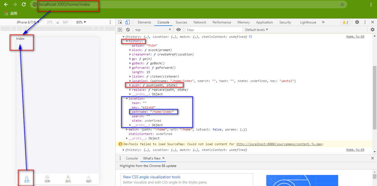Click the 667 height input field
377x186 pixels.
[66, 22]
